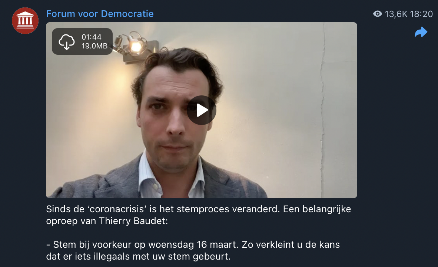Image resolution: width=438 pixels, height=267 pixels.
Task: Click the line 'Stem bij voorkeur op woensdag'
Action: pyautogui.click(x=193, y=244)
